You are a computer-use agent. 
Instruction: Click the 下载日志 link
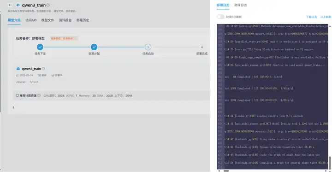pyautogui.click(x=311, y=17)
